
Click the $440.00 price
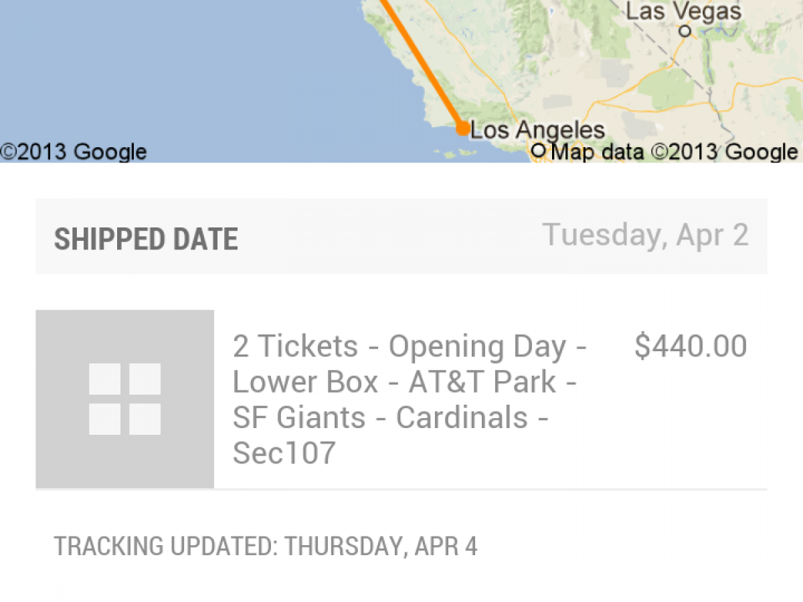[x=691, y=346]
